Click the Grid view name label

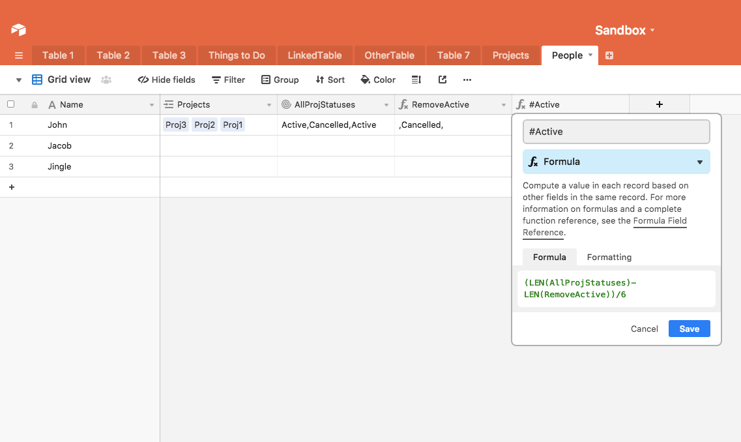pyautogui.click(x=69, y=80)
